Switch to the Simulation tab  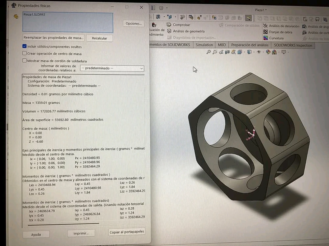click(204, 45)
